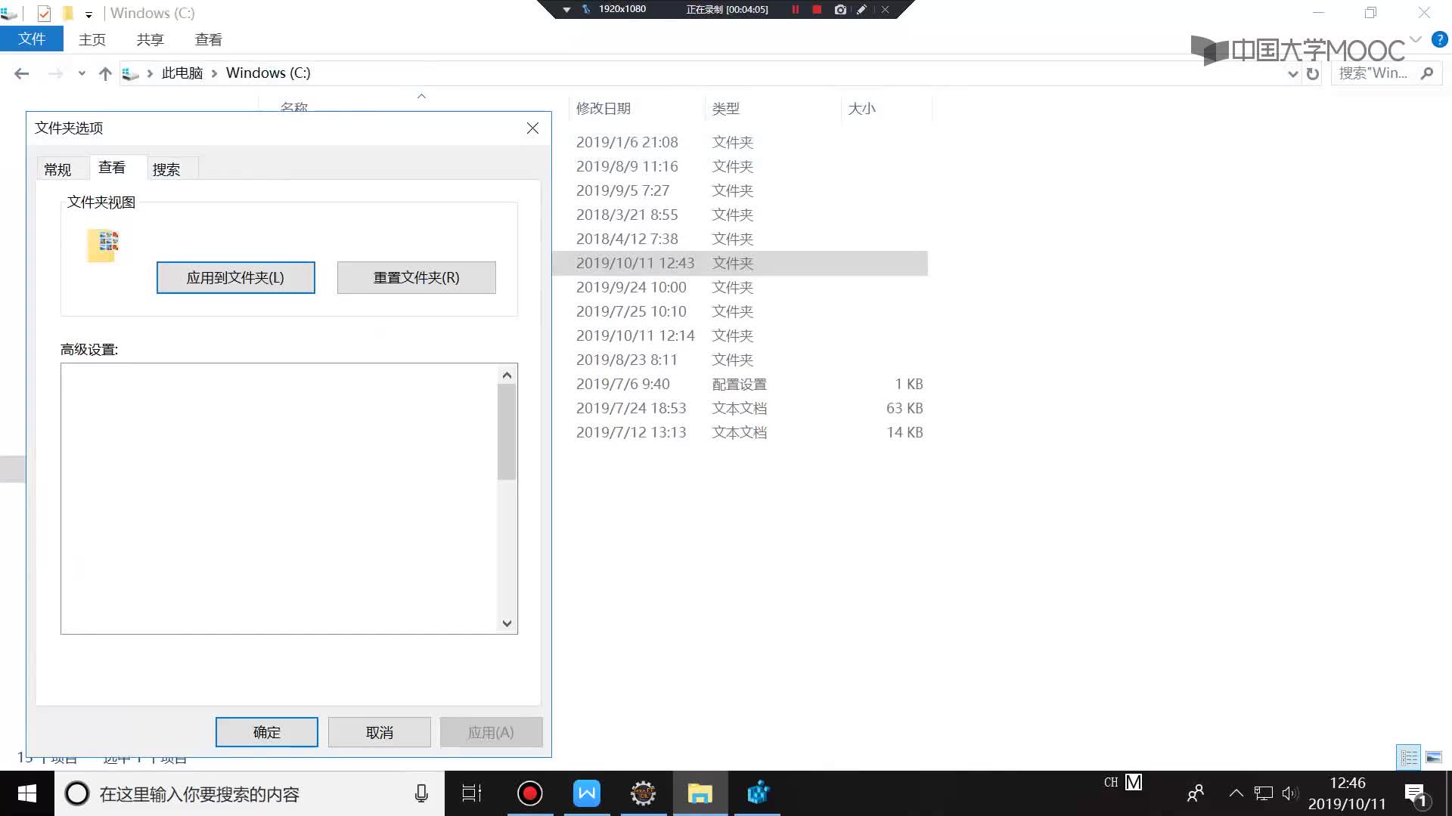This screenshot has height=816, width=1452.
Task: Click advanced settings scrollbar down arrow
Action: pos(507,623)
